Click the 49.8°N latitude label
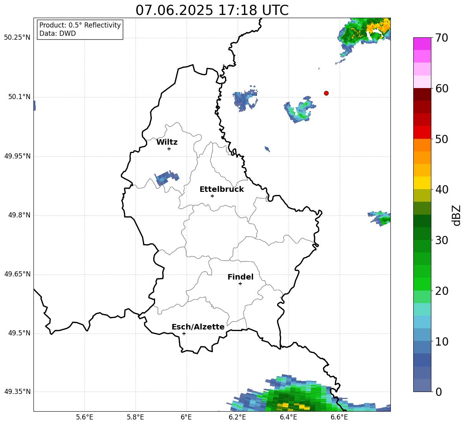The height and width of the screenshot is (425, 466). 19,215
